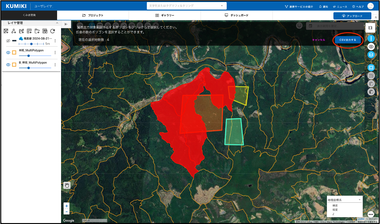
Task: Open the 地理座標系 coordinate system dropdown
Action: [x=344, y=200]
